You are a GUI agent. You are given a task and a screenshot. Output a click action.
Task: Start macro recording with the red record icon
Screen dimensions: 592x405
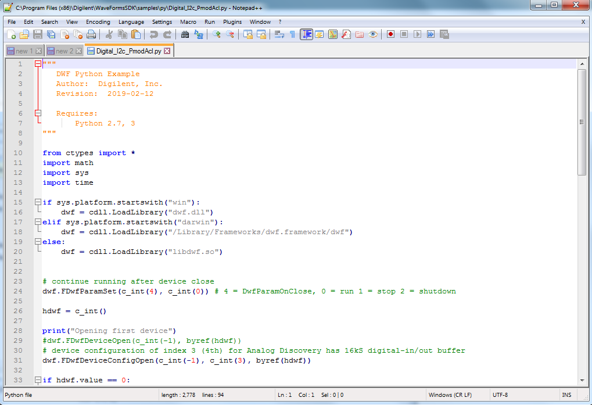[391, 35]
